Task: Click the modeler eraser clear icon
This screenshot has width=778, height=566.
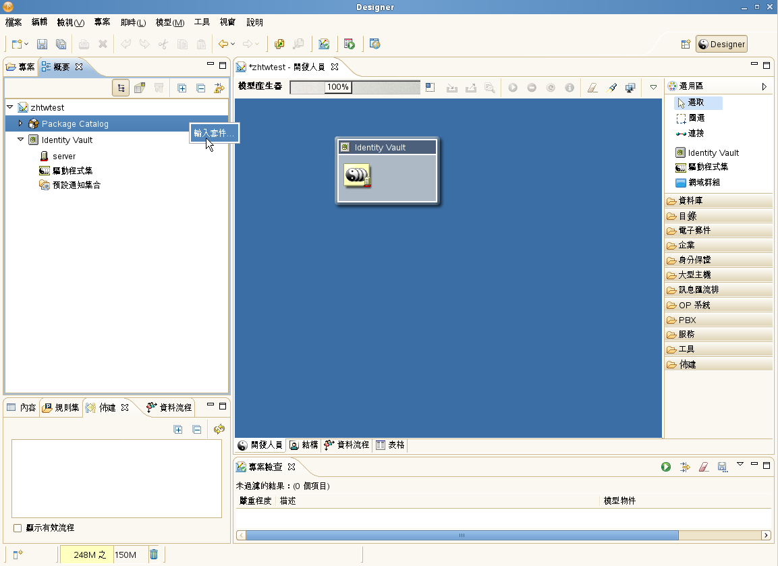Action: tap(592, 88)
